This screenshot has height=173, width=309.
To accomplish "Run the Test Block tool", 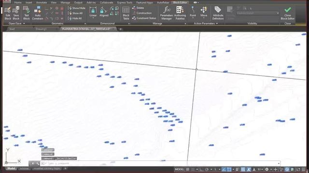I will (26, 13).
